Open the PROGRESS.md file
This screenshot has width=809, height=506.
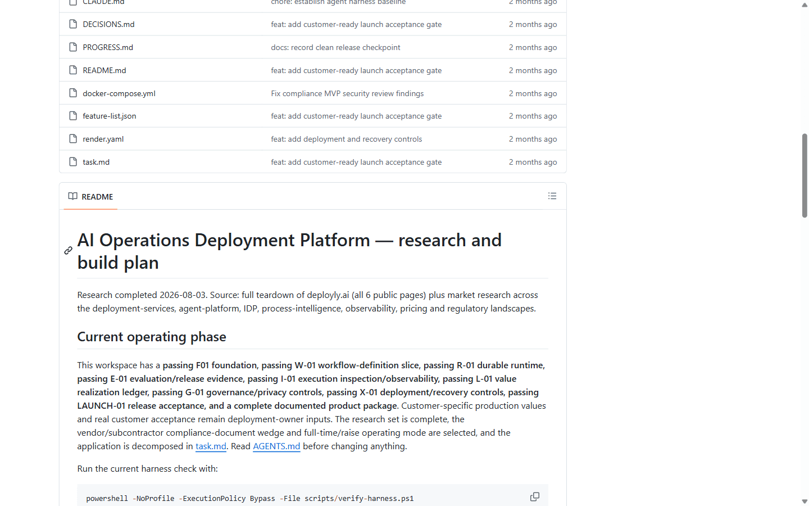108,47
